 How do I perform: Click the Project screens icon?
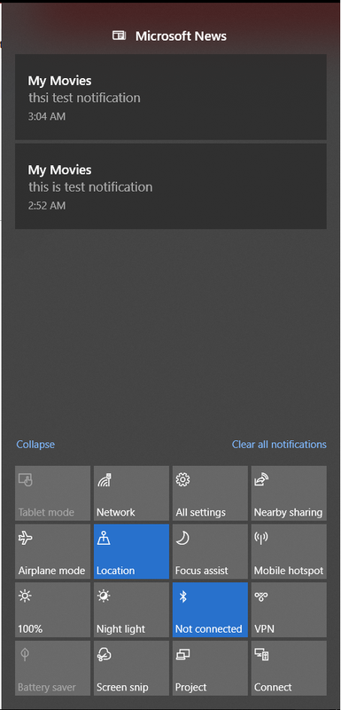coord(182,654)
